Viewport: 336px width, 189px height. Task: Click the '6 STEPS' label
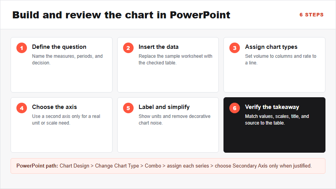point(311,15)
